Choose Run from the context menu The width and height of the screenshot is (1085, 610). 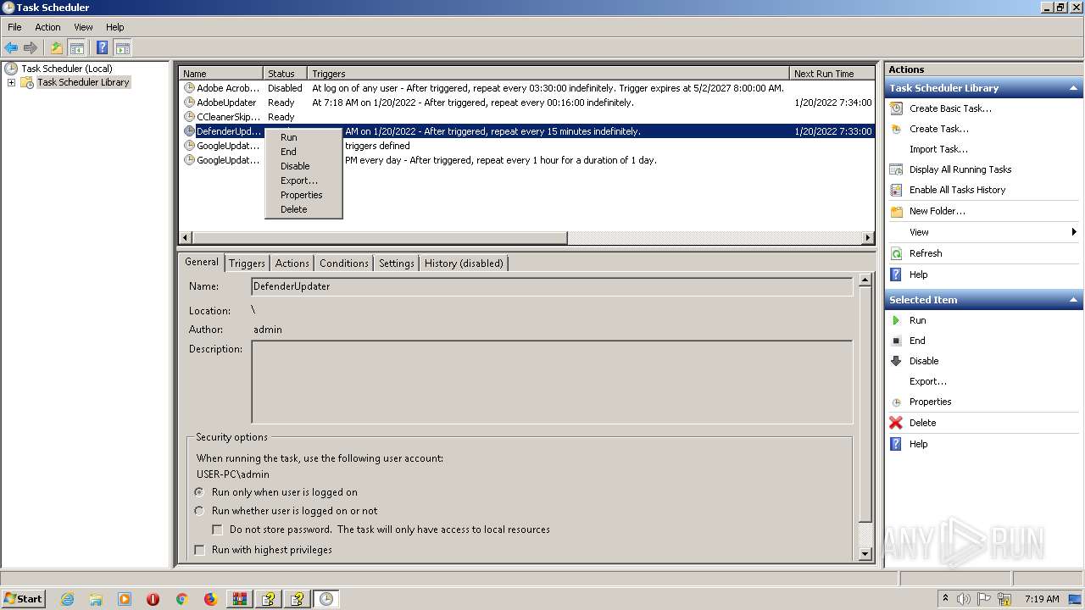(x=303, y=137)
